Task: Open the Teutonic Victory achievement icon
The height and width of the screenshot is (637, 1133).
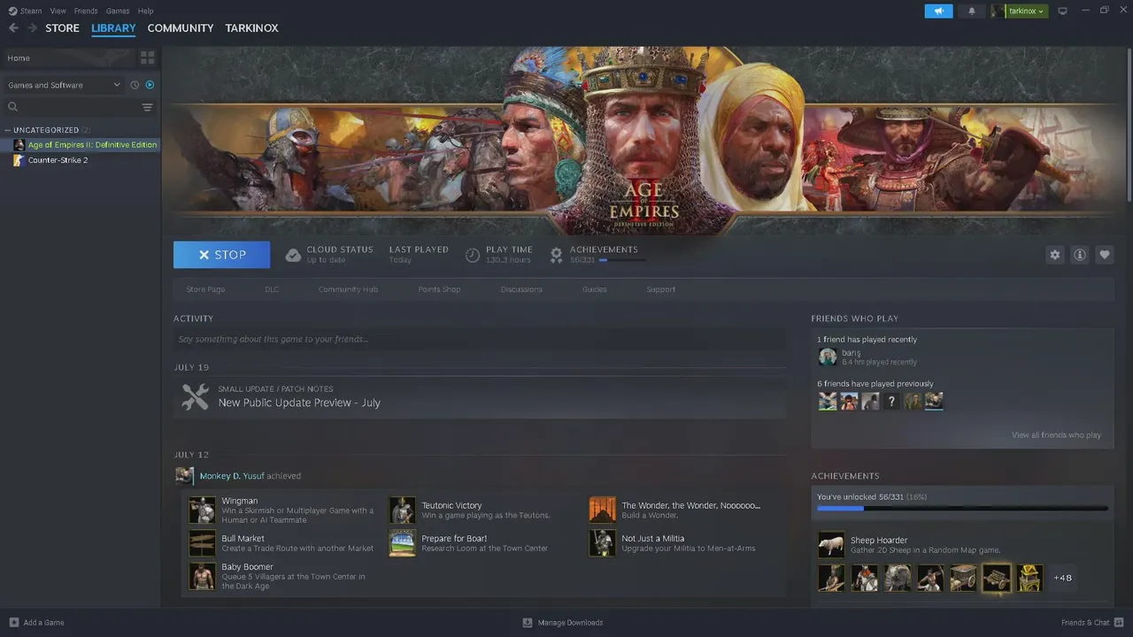Action: 402,510
